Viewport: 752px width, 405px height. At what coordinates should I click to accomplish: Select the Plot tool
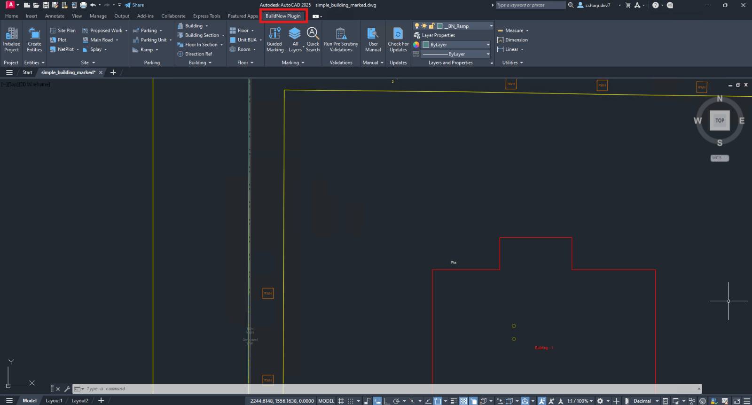point(58,40)
